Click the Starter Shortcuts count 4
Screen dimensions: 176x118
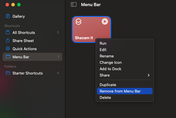pyautogui.click(x=58, y=73)
